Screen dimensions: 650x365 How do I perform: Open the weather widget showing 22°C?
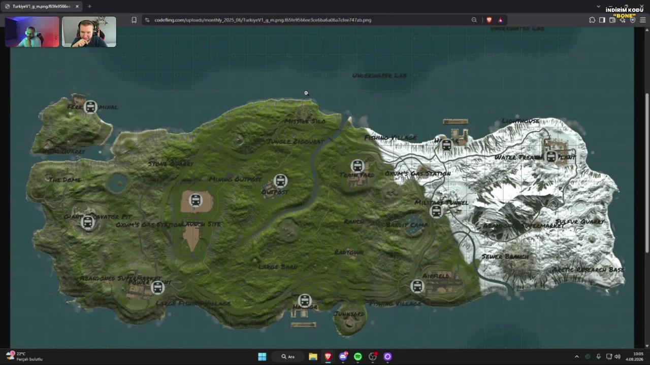[x=24, y=356]
